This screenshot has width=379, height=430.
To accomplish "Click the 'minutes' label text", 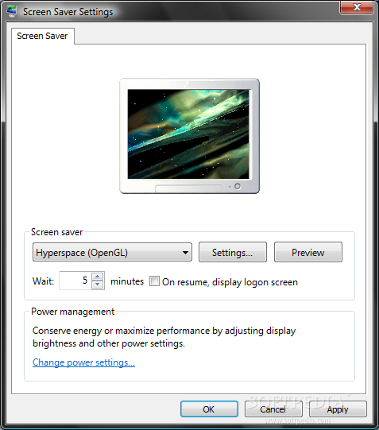I will 127,281.
